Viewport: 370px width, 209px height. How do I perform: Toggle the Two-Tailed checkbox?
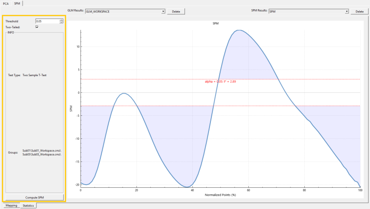click(37, 27)
